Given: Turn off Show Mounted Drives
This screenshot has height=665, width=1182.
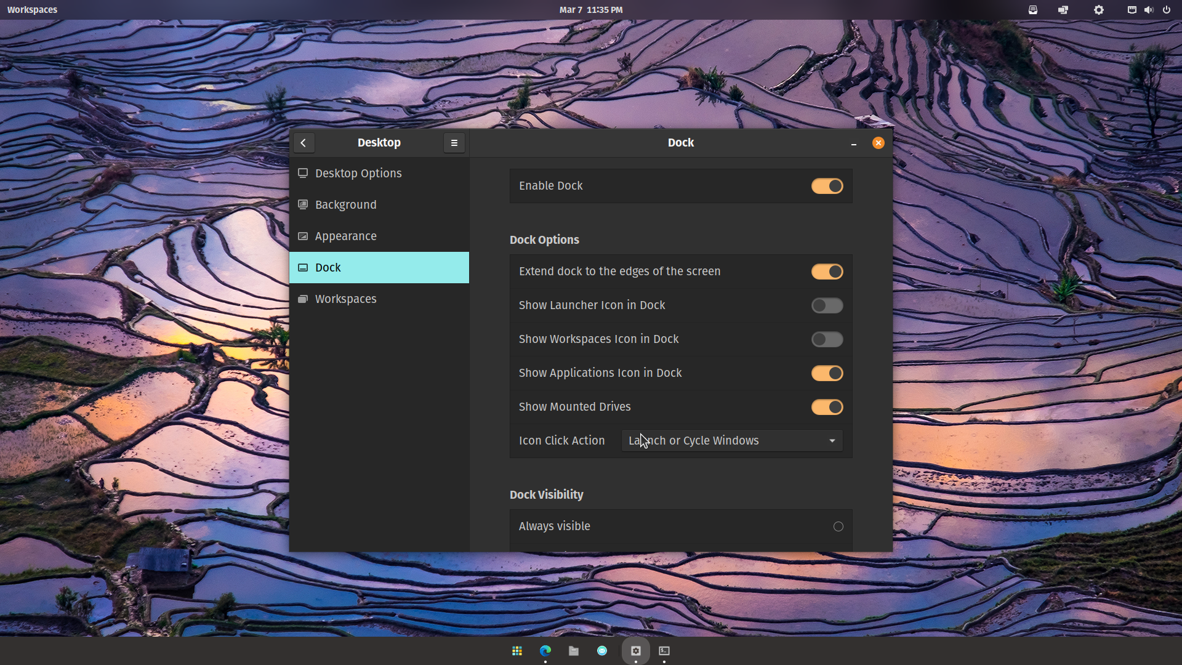Looking at the screenshot, I should 827,407.
